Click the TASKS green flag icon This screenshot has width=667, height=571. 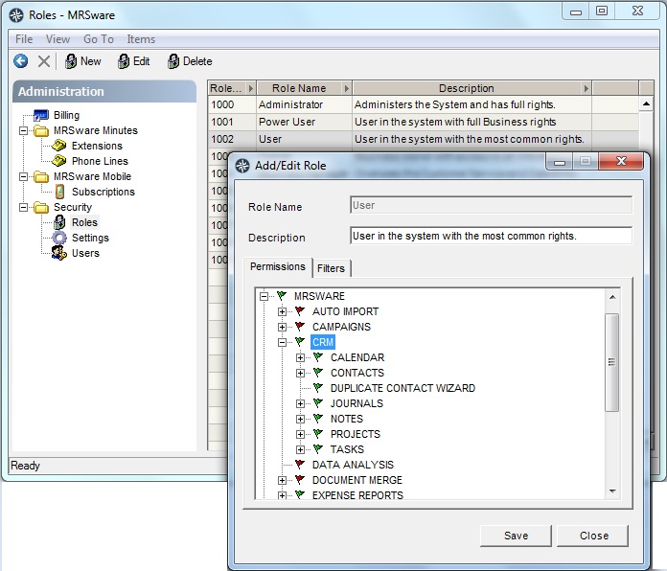(318, 449)
